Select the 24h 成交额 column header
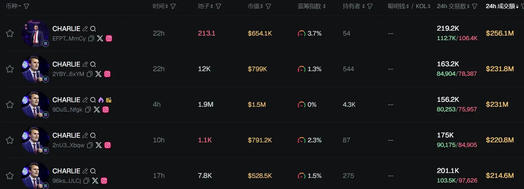Image resolution: width=524 pixels, height=189 pixels. click(x=500, y=6)
